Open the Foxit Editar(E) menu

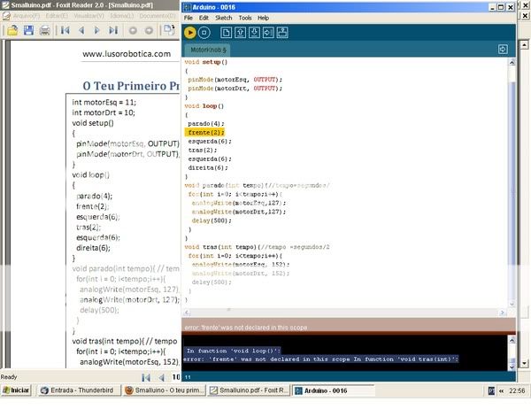(57, 16)
